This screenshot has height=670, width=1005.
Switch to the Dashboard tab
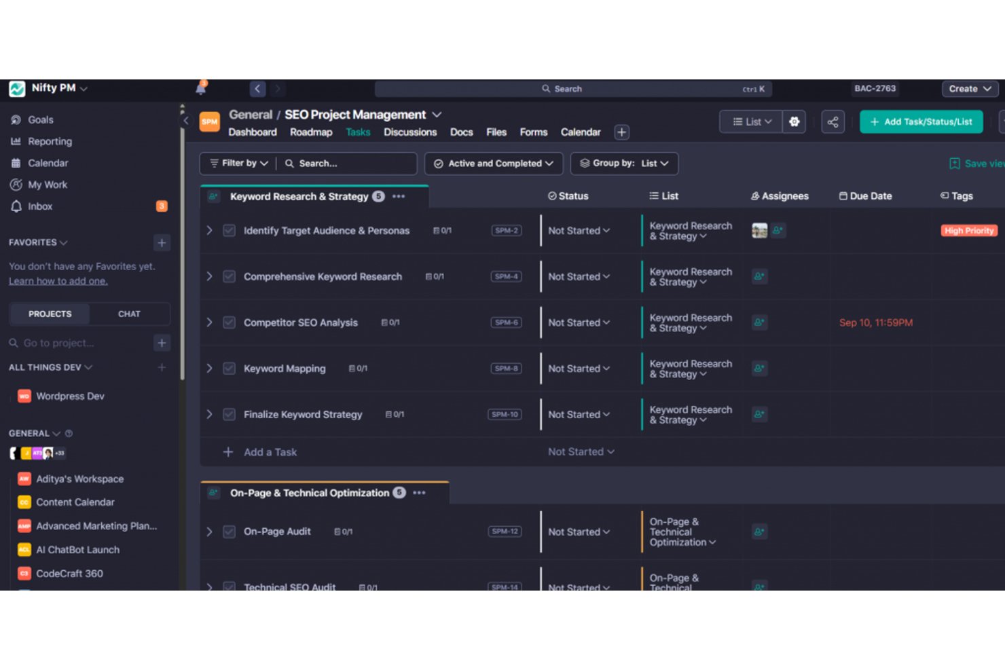point(253,132)
